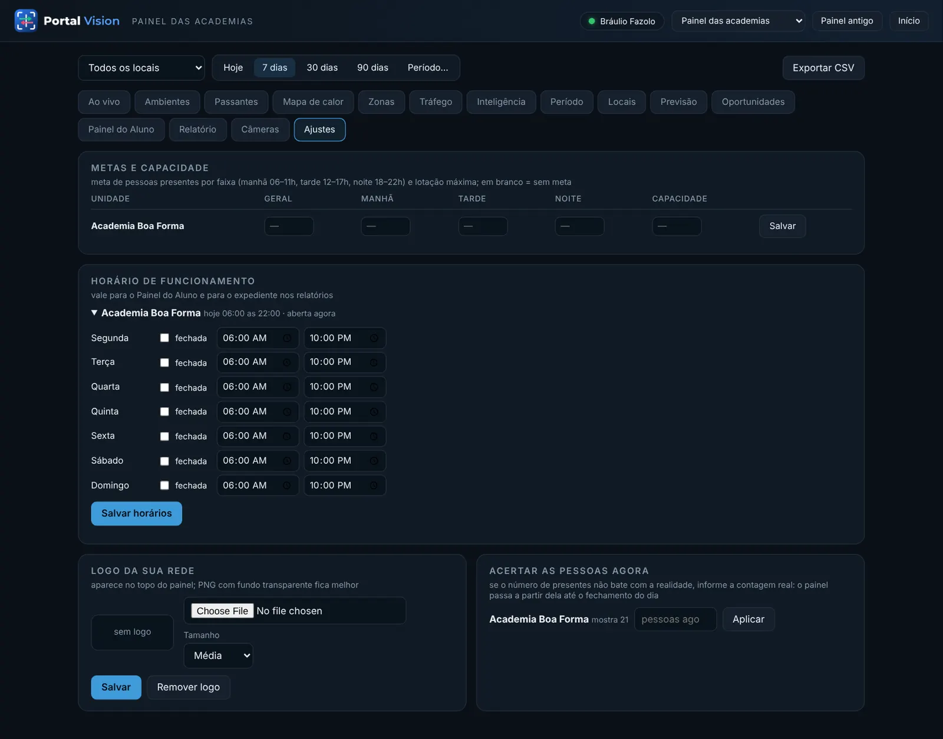Image resolution: width=943 pixels, height=739 pixels.
Task: Collapse Academia Boa Forma schedule triangle
Action: pos(94,313)
